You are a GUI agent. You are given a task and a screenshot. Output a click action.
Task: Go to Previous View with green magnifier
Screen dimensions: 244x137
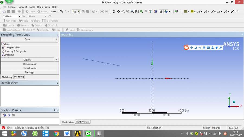click(x=141, y=11)
